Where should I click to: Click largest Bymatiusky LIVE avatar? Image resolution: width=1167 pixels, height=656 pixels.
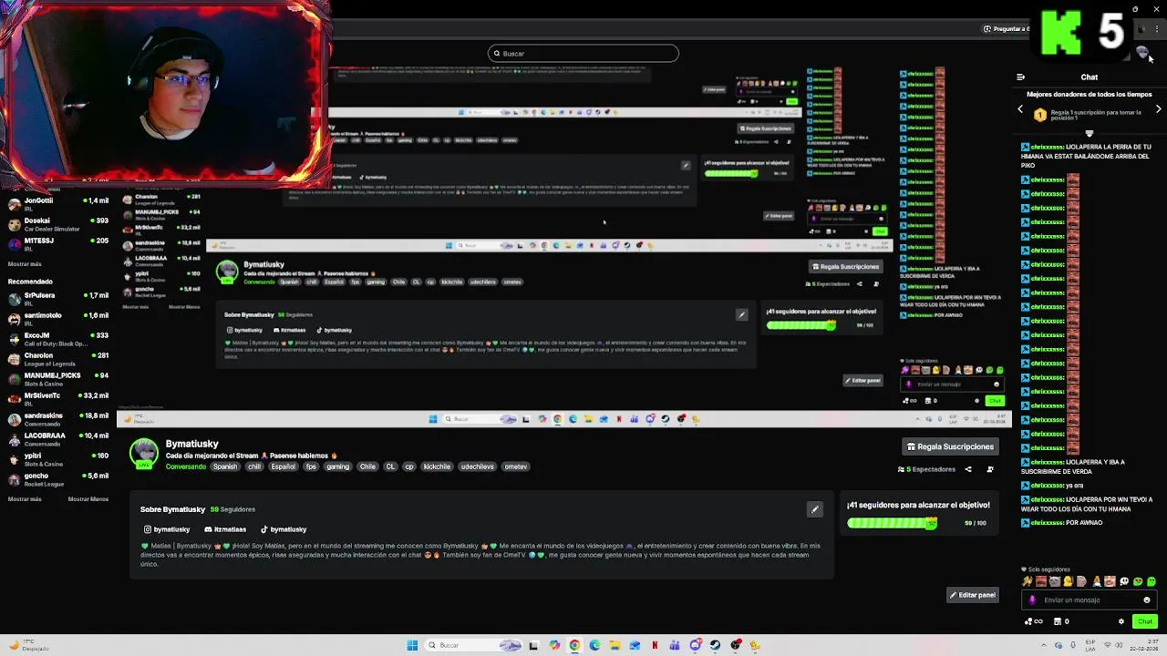[x=144, y=454]
